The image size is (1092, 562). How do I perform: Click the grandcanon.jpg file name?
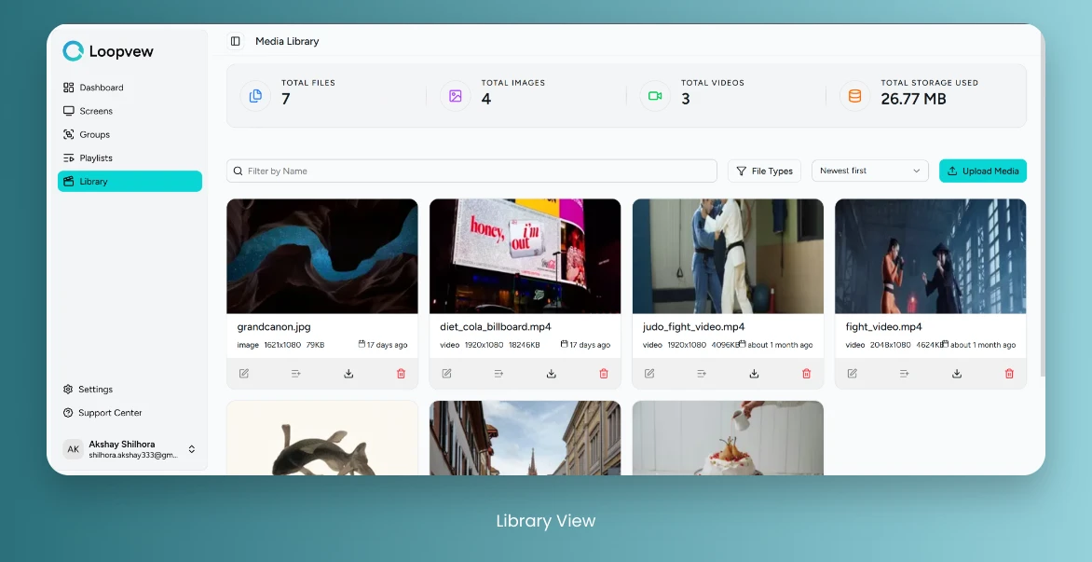tap(274, 326)
